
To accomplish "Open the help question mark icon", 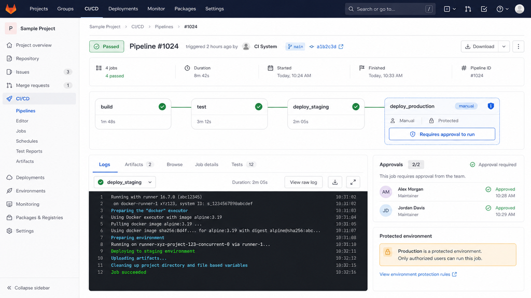I will click(x=499, y=9).
